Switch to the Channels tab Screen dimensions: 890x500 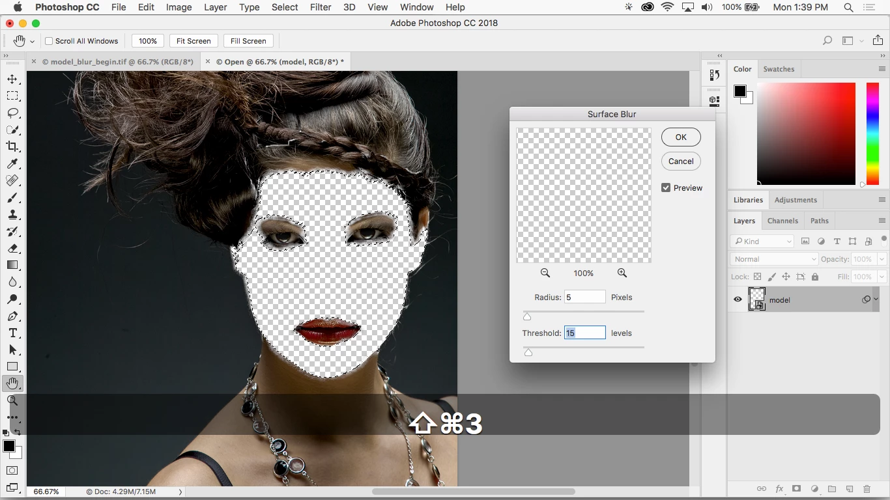782,221
